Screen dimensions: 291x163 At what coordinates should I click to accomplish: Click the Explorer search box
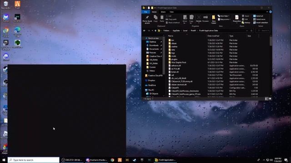coord(263,31)
